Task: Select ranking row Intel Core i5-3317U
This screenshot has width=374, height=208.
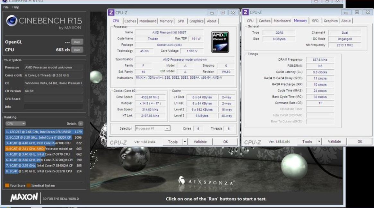Action: (x=44, y=171)
